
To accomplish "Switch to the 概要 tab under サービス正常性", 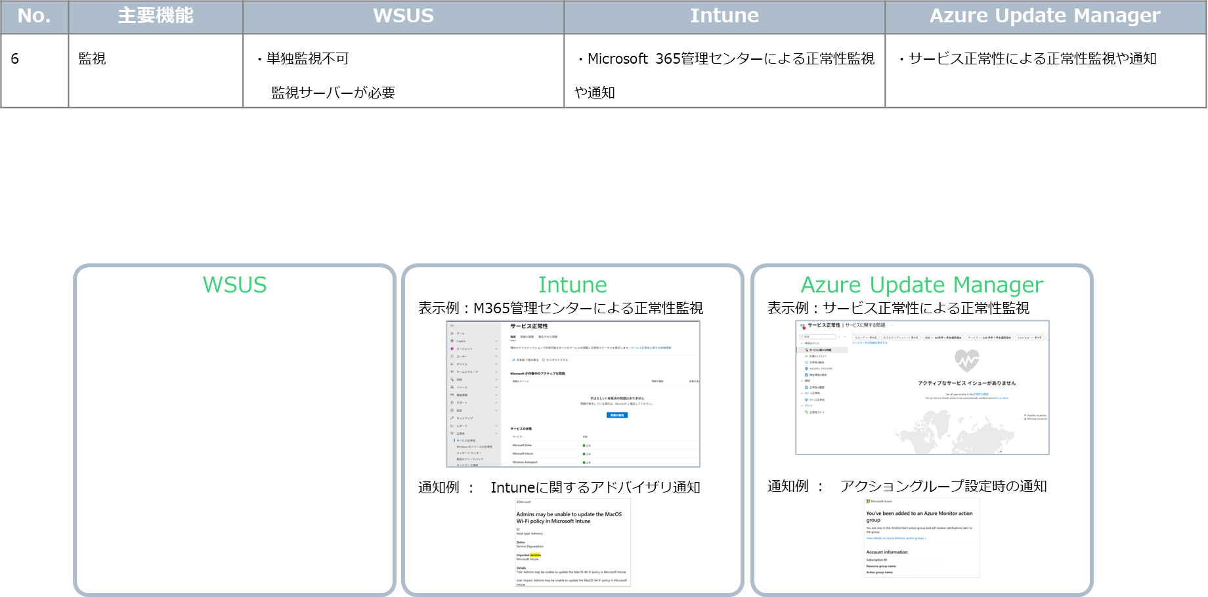I will pos(513,337).
